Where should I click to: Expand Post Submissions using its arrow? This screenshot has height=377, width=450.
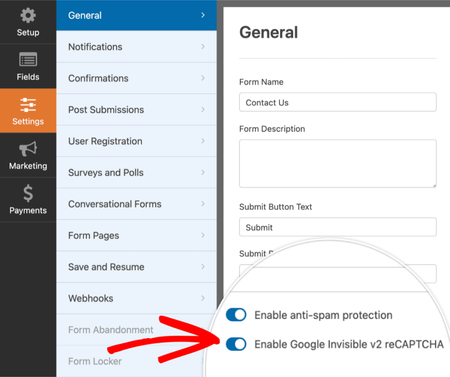pos(203,110)
